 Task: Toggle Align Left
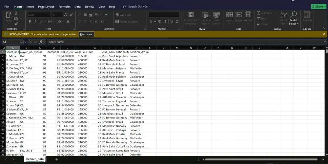pyautogui.click(x=80, y=22)
